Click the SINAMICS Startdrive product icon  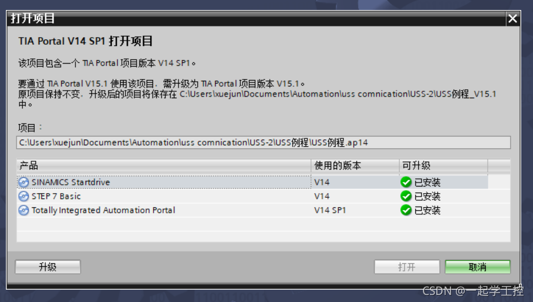24,182
